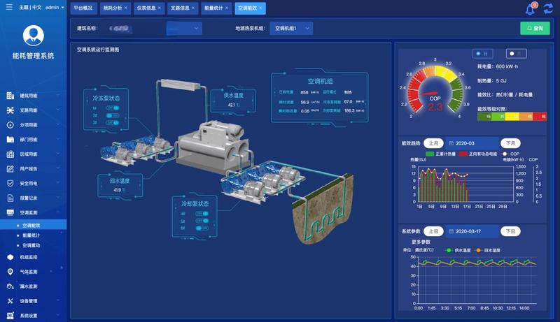560x322 pixels.
Task: Toggle cooling pump 4# switch
Action: tap(202, 214)
